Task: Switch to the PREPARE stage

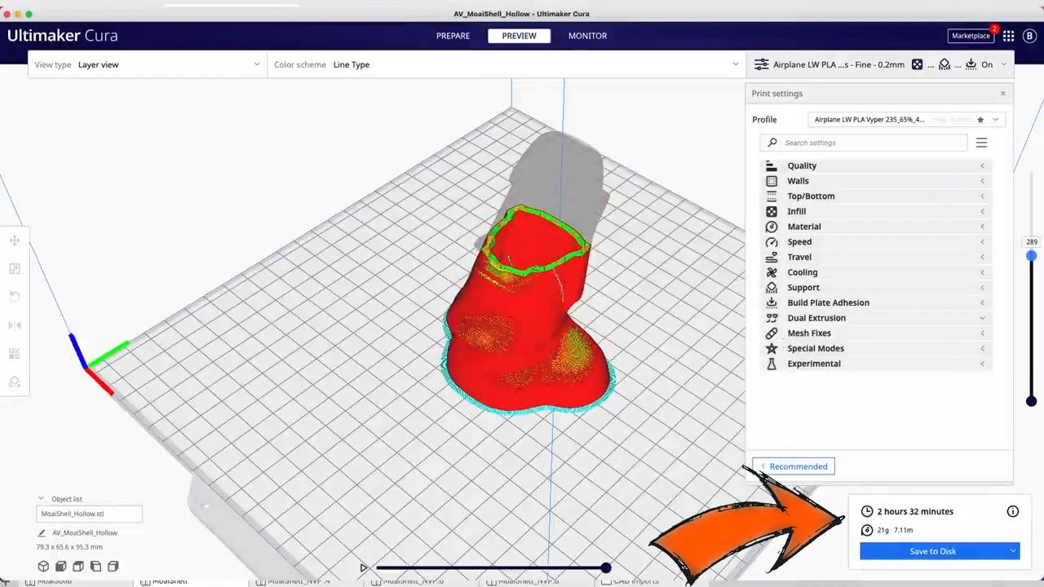Action: (453, 36)
